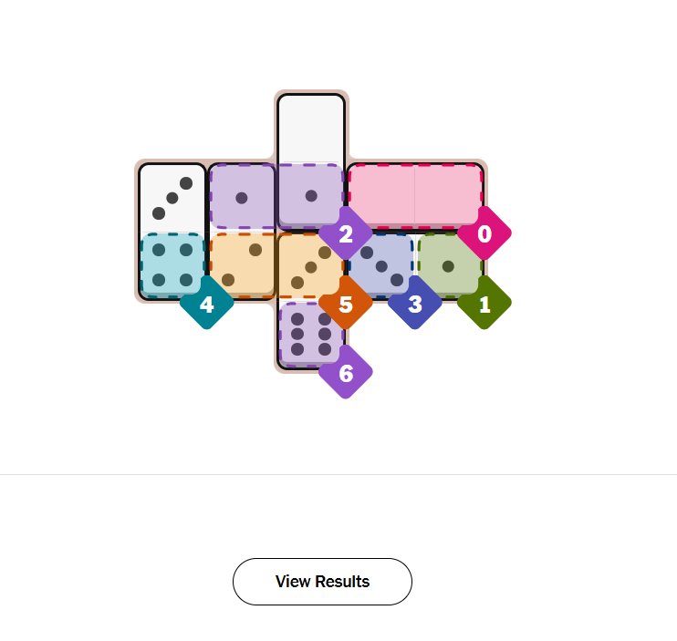677x641 pixels.
Task: Click the green diamond badge numbered 1
Action: click(484, 304)
